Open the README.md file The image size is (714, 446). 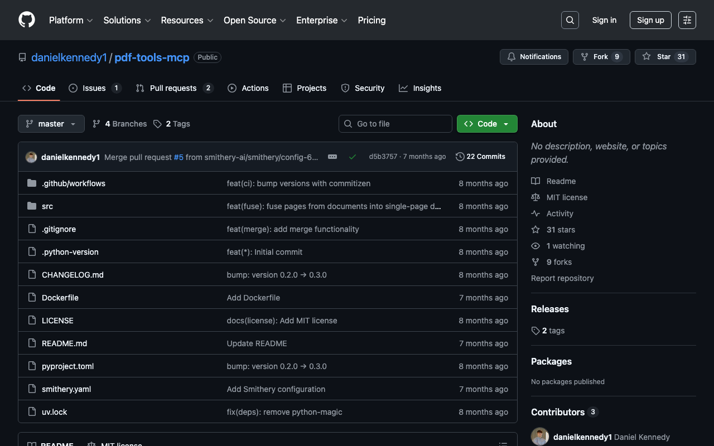coord(64,343)
